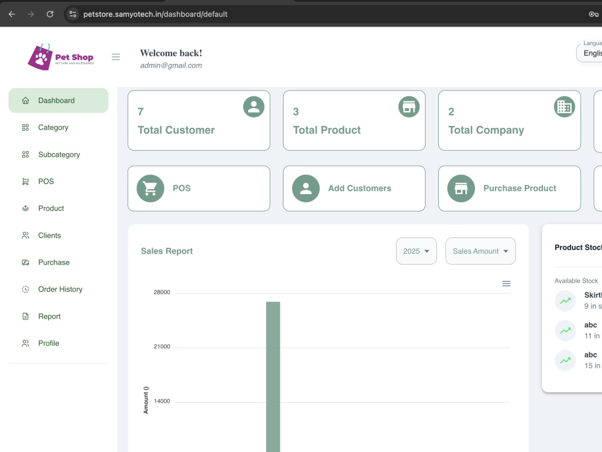Click the 14000 axis label

(x=161, y=401)
